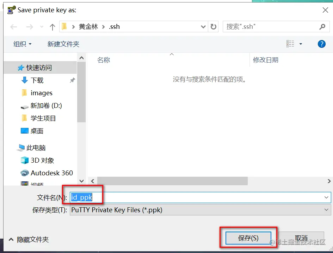This screenshot has width=333, height=253.
Task: Navigate up one folder level
Action: (52, 27)
